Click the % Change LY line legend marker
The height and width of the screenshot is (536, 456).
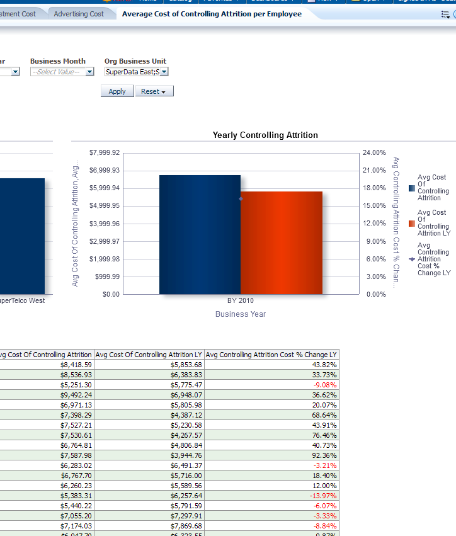(412, 259)
